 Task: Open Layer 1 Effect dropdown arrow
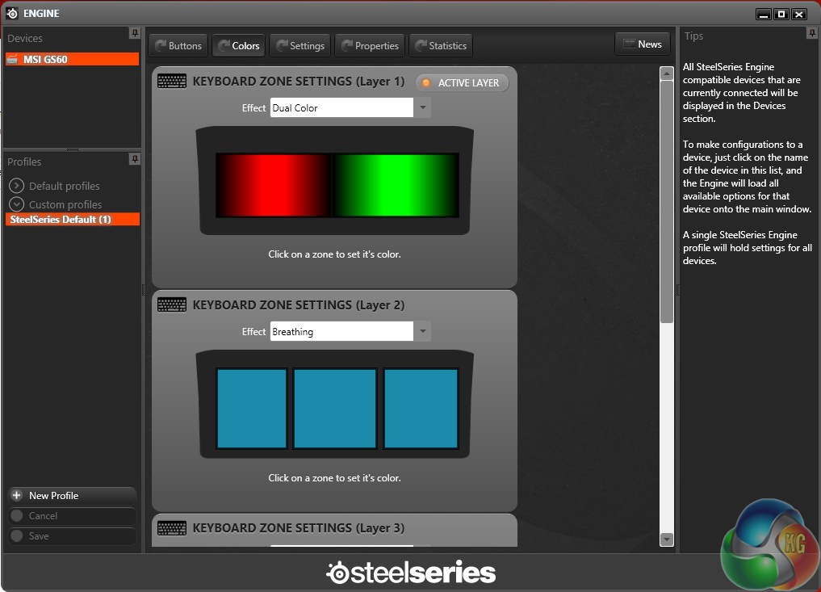pos(422,108)
